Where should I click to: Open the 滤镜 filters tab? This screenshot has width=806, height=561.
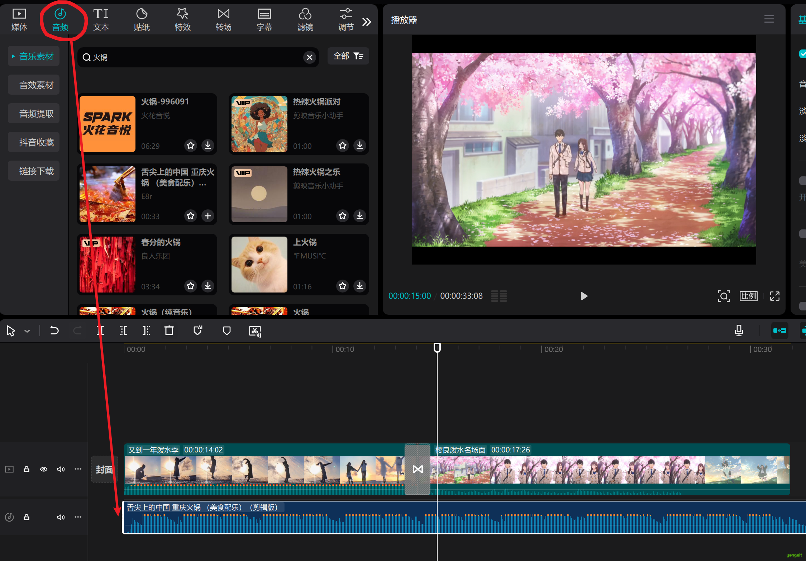click(x=305, y=20)
